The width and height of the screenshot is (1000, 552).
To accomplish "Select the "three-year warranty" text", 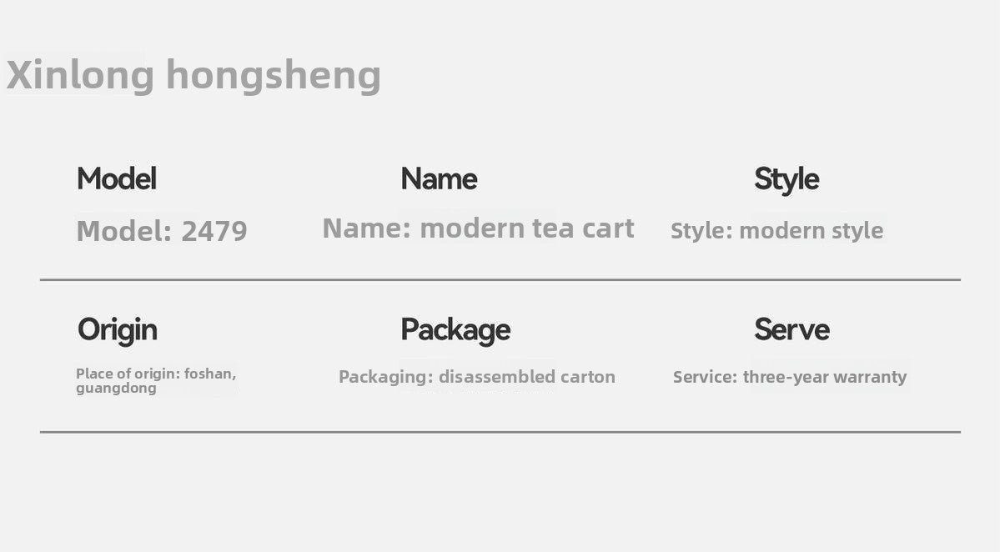I will (824, 377).
